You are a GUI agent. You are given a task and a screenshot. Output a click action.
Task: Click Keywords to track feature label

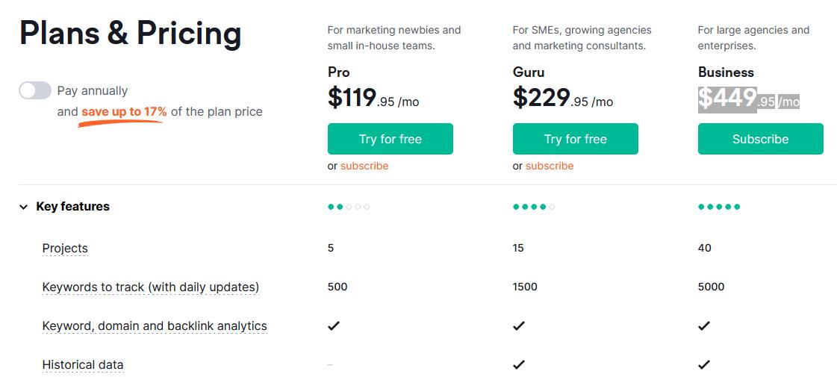pos(151,287)
